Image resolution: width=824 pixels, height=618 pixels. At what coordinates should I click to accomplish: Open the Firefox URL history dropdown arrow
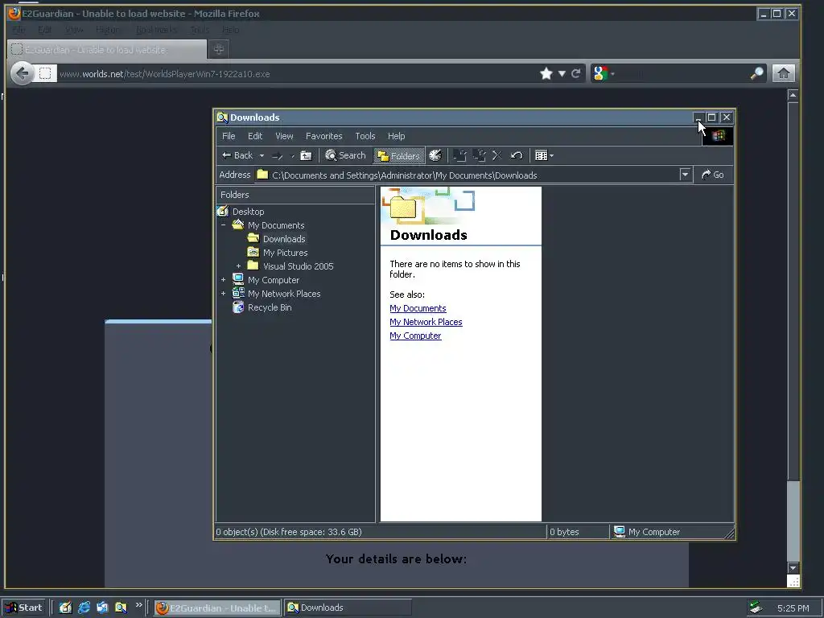pyautogui.click(x=562, y=73)
